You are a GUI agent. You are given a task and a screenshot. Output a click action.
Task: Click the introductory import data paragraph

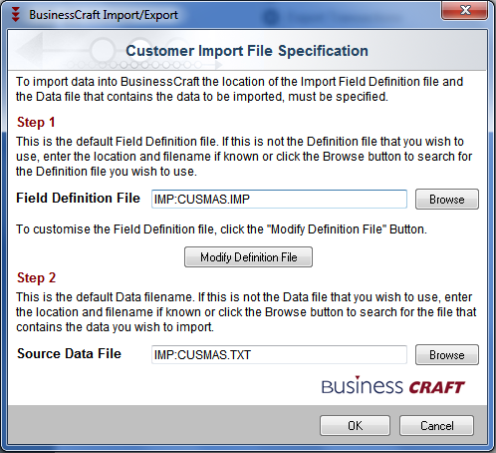(x=239, y=89)
